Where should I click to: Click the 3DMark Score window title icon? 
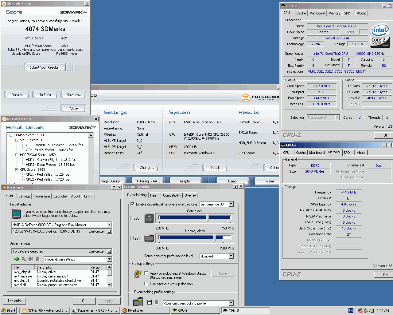4,4
